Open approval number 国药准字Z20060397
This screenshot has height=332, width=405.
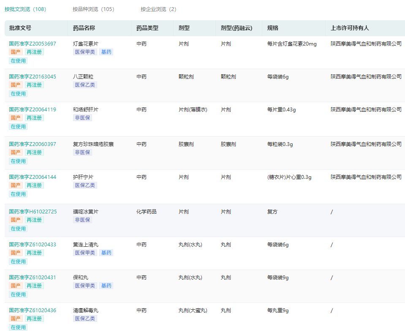point(33,144)
